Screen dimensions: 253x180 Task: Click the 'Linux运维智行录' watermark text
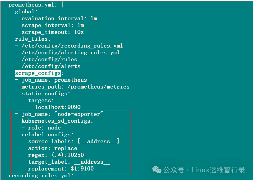click(218, 170)
